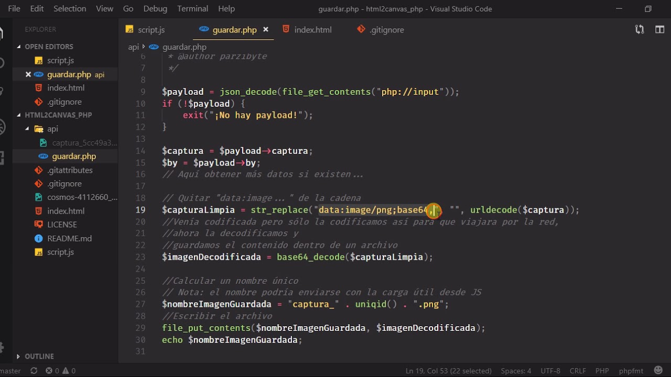Click line number 23 in the gutter
The image size is (671, 377).
click(140, 257)
